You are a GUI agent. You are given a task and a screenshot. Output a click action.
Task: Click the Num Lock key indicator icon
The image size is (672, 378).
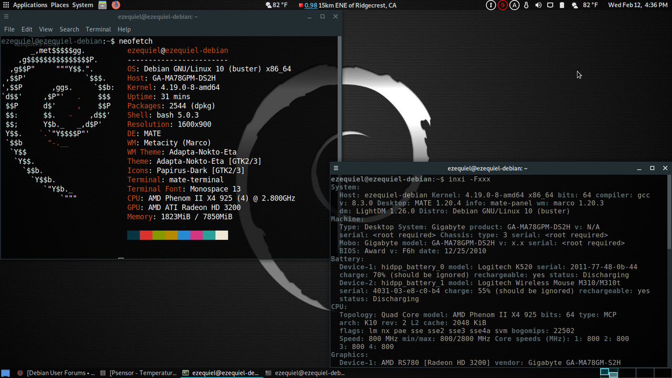(491, 5)
